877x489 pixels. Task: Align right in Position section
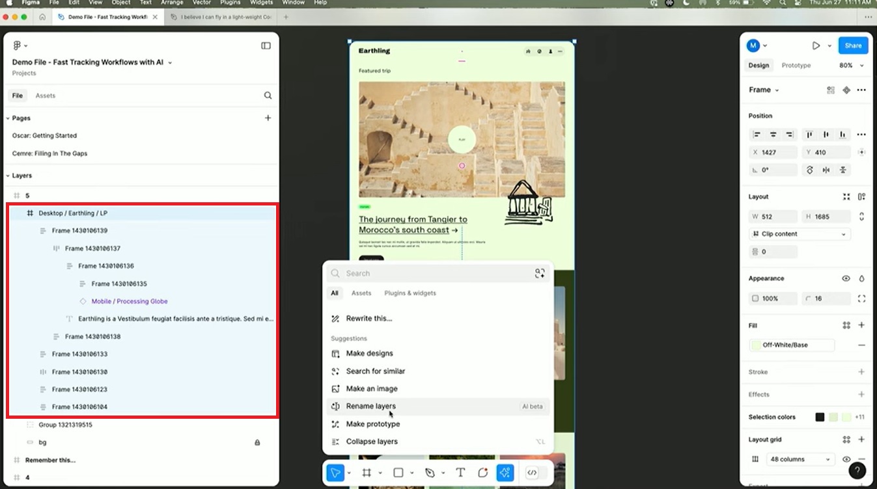789,135
